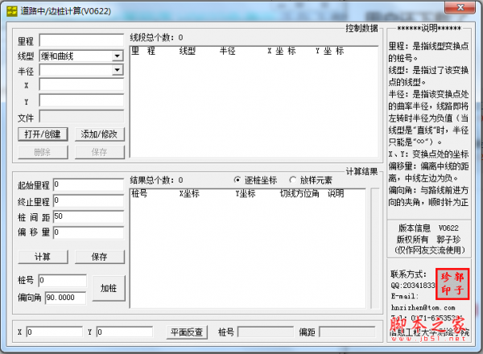Click the 版本信息 V0622 text
Screen dimensions: 483x354
point(428,228)
